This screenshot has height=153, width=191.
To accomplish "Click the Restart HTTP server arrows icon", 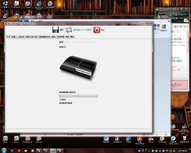I will (x=69, y=30).
